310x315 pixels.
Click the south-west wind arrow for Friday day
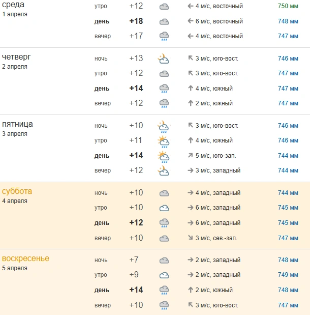(191, 155)
